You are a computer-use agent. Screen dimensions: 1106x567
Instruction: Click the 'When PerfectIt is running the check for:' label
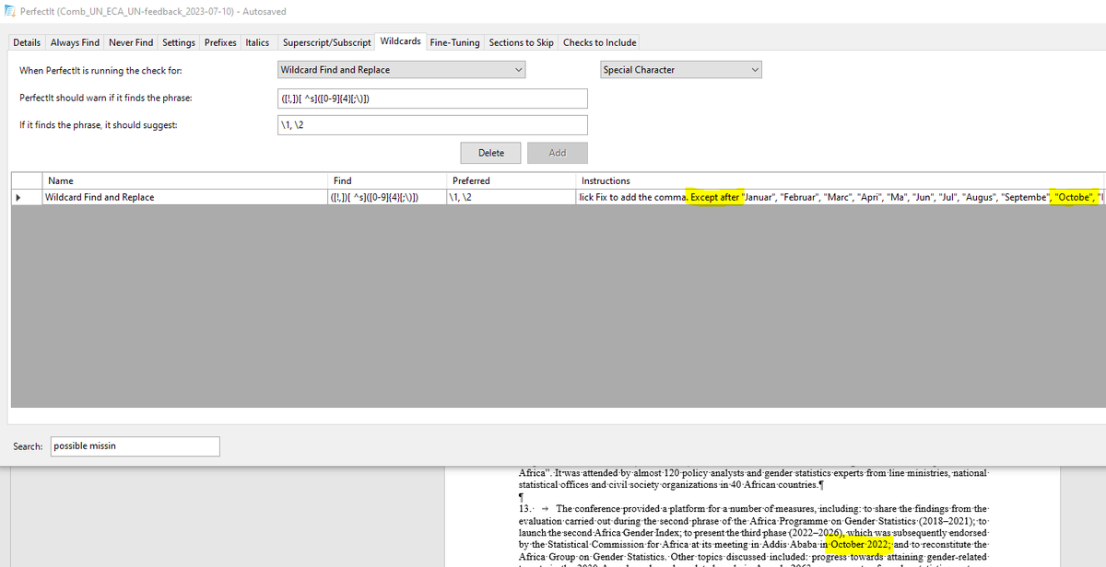[x=99, y=71]
